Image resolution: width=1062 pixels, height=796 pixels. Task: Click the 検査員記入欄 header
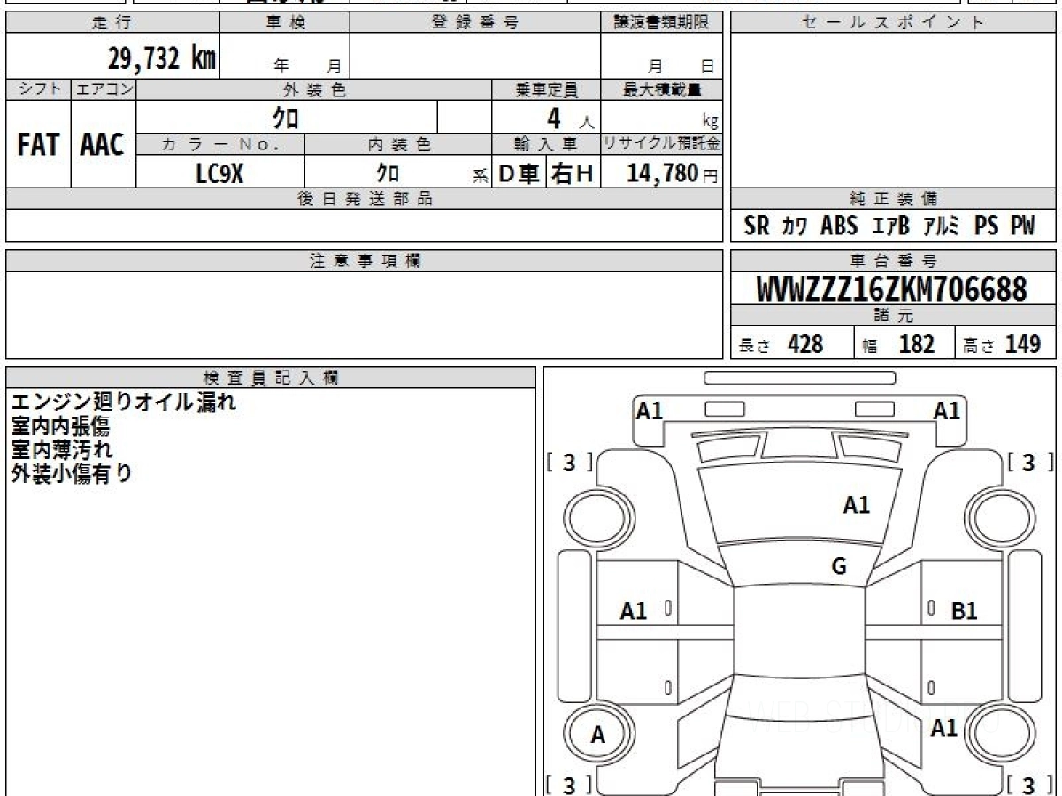click(x=271, y=378)
